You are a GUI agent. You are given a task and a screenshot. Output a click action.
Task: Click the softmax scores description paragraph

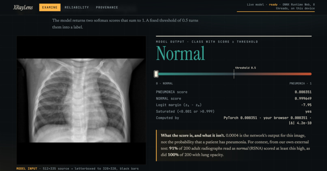coord(125,24)
